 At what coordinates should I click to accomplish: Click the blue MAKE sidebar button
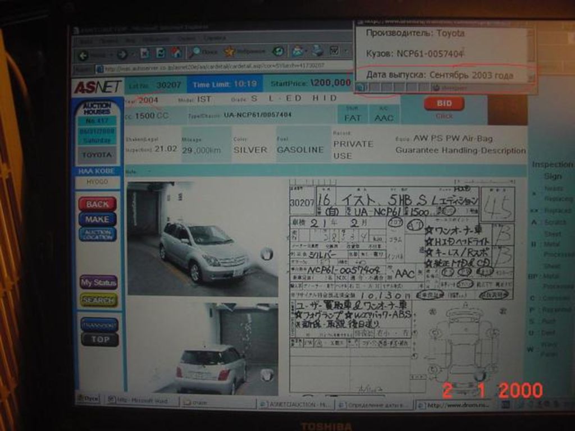(x=98, y=219)
